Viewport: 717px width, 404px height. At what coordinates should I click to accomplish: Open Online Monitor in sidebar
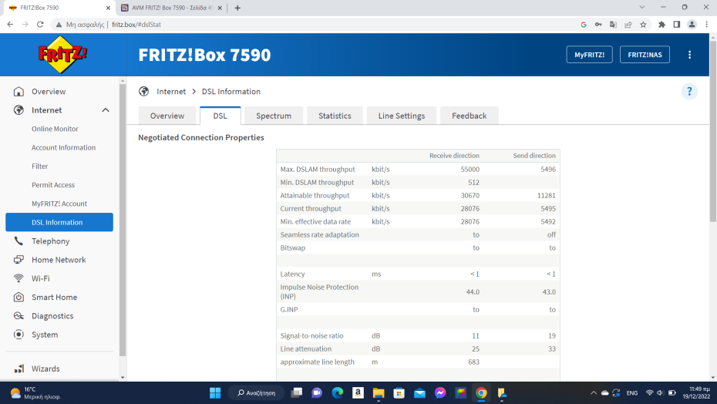point(55,129)
